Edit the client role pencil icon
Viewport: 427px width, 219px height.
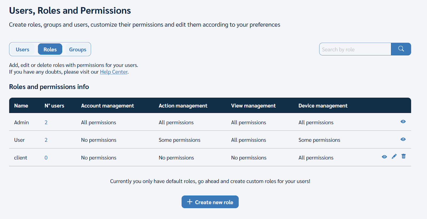[x=394, y=156]
